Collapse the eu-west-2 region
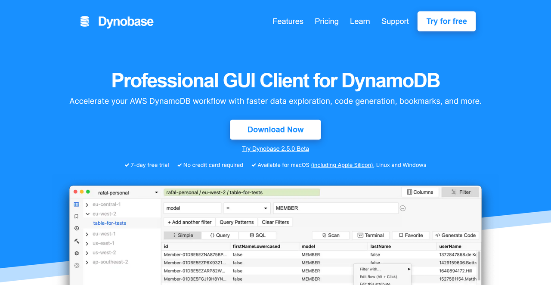The height and width of the screenshot is (285, 551). [87, 214]
